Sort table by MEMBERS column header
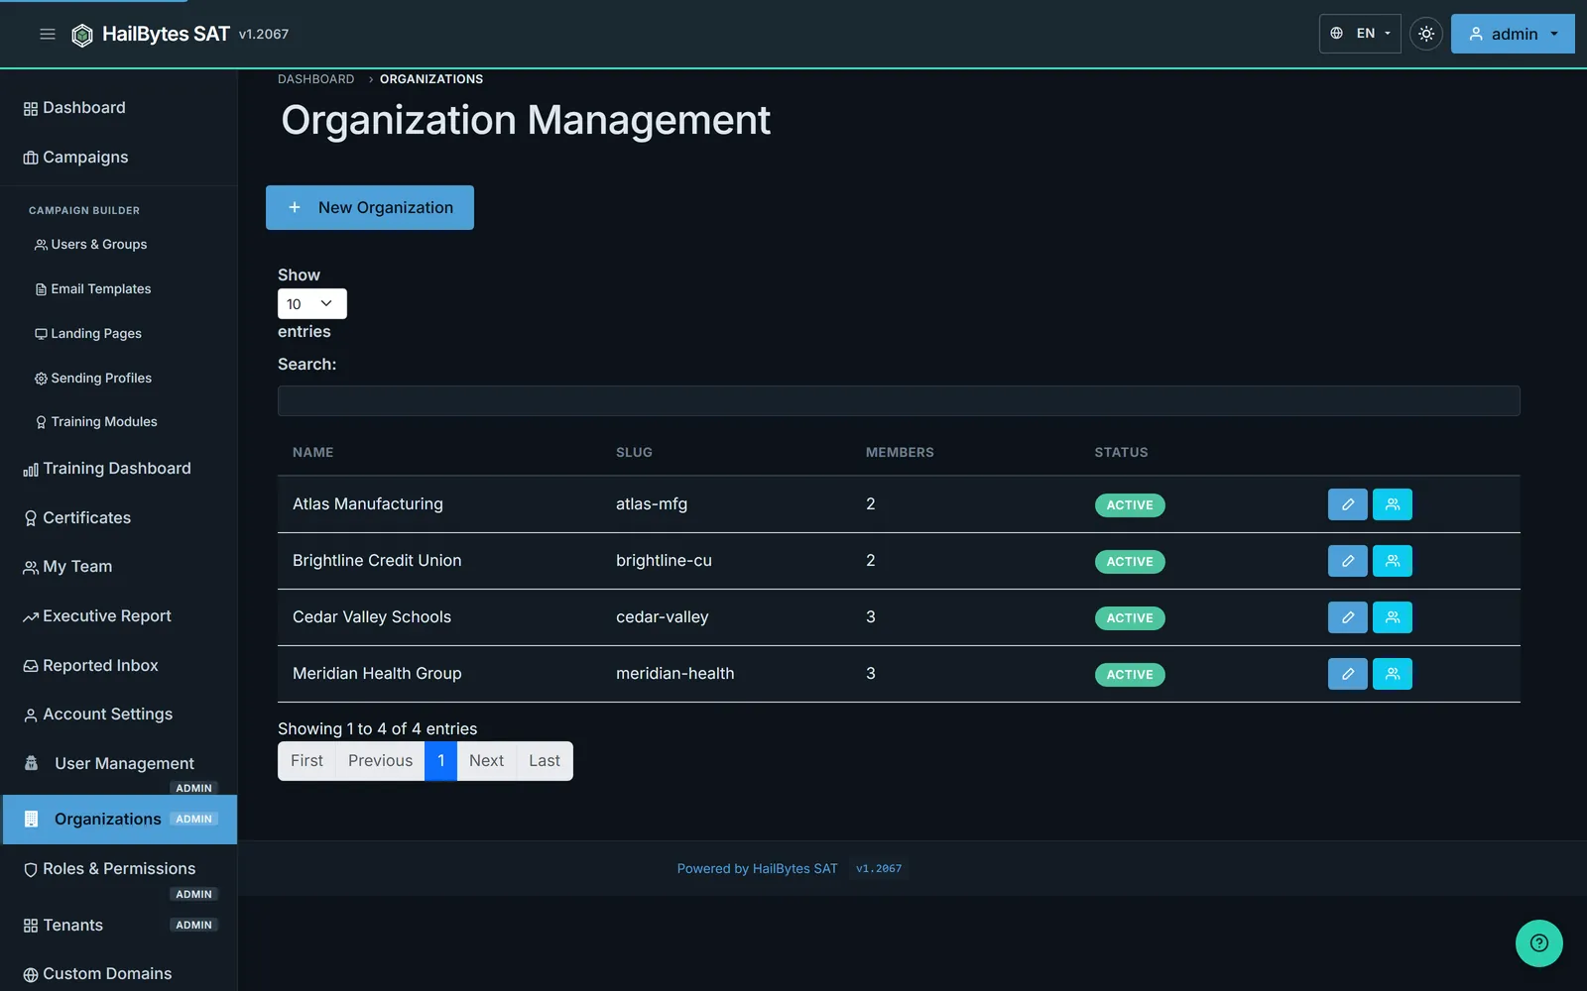 click(x=900, y=452)
